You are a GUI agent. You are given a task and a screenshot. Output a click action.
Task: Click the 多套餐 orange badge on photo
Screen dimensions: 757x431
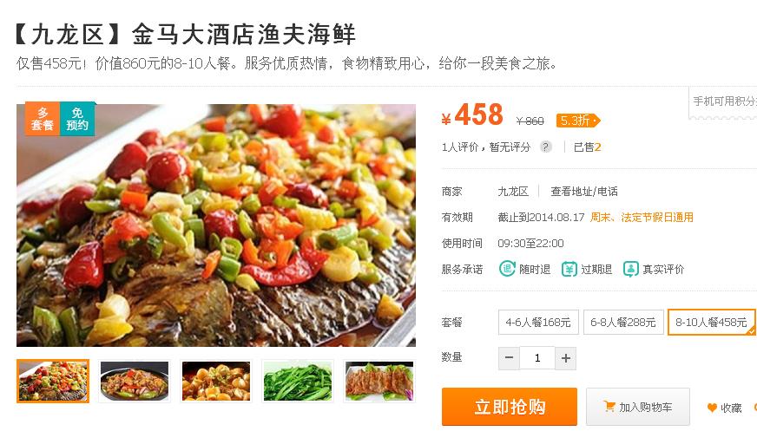click(43, 119)
